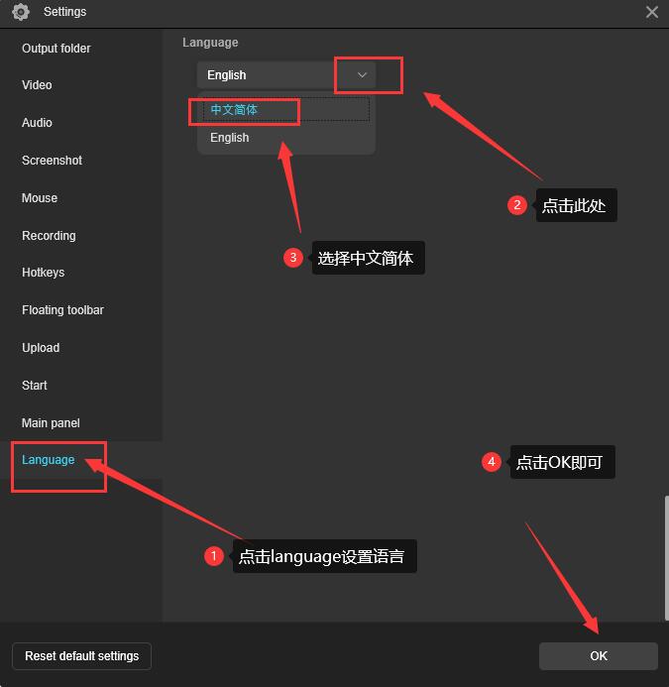Click the Settings gear icon in title bar
The width and height of the screenshot is (669, 687).
(21, 12)
